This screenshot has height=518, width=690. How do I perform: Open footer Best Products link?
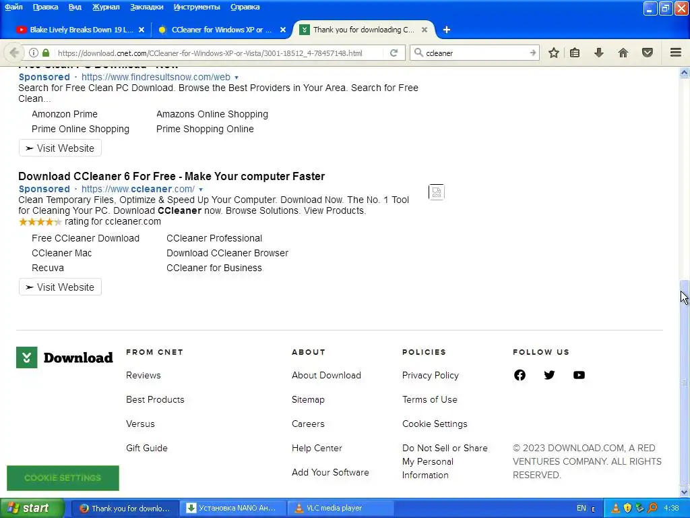156,399
